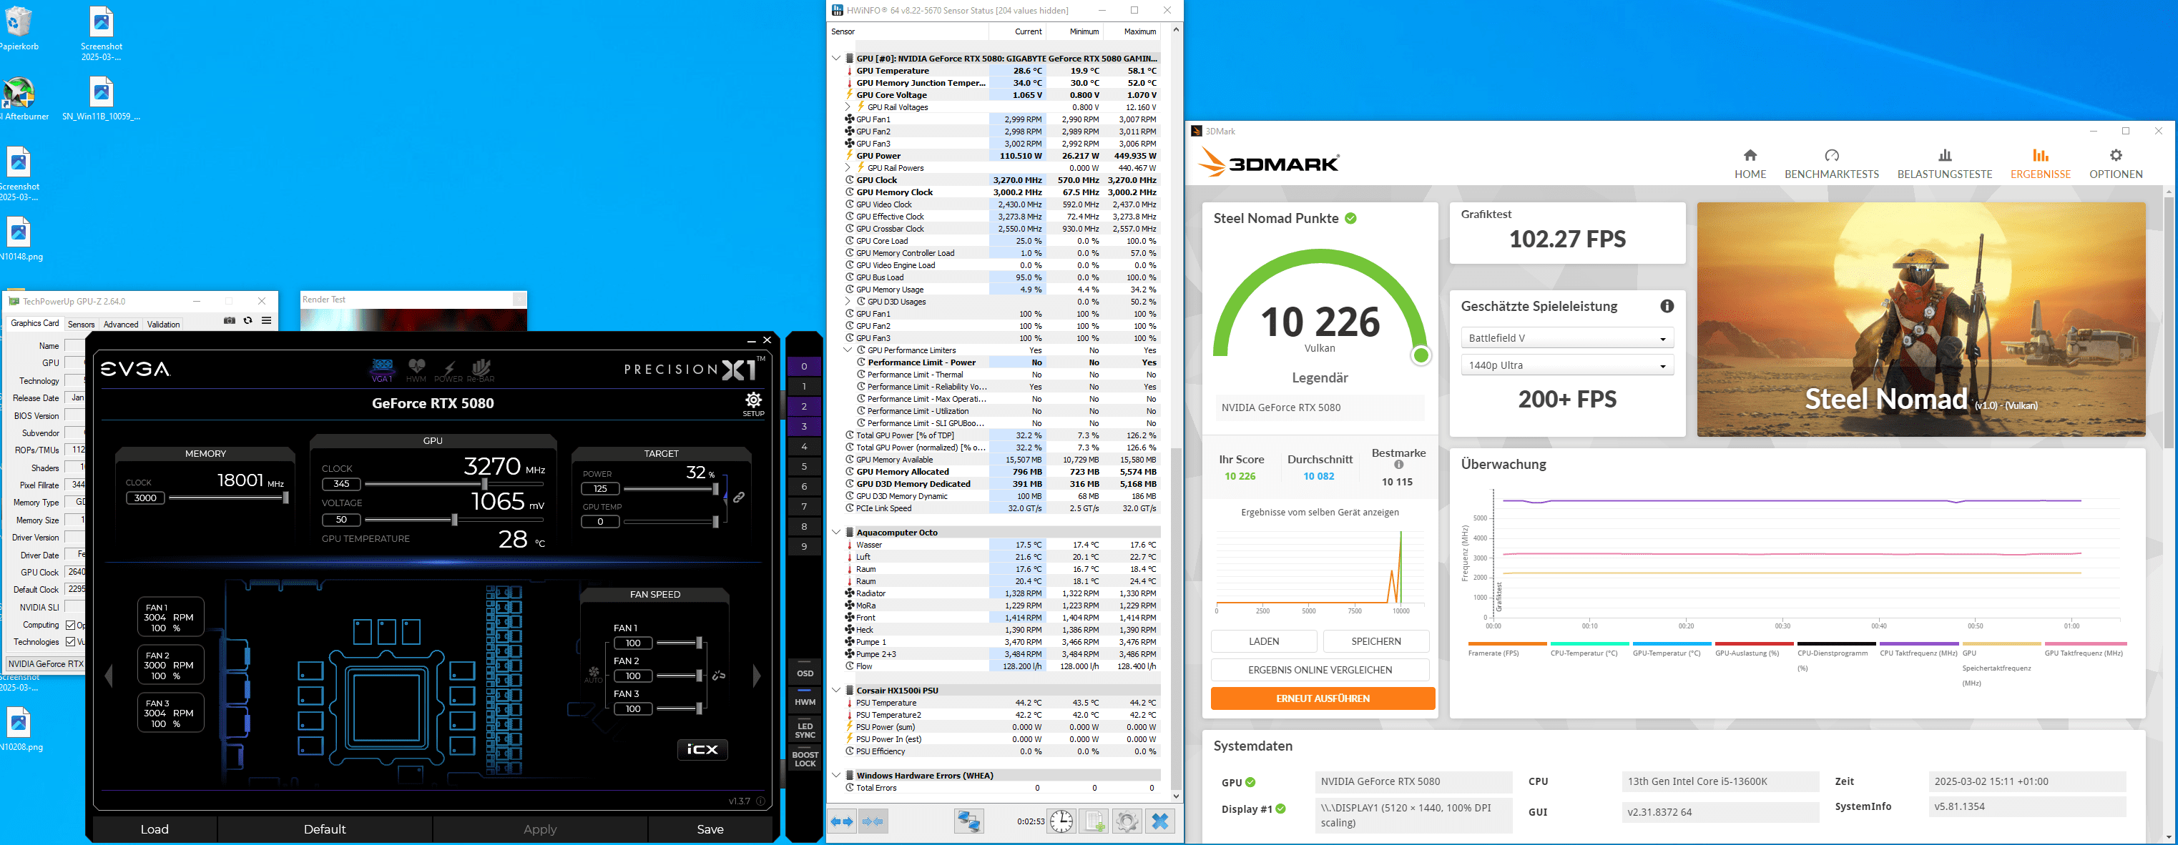
Task: Toggle the GPU-Z Computing OpenCL checkbox
Action: tap(71, 626)
